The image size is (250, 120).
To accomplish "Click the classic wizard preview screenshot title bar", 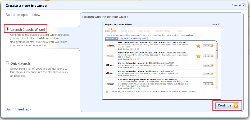I will 162,24.
